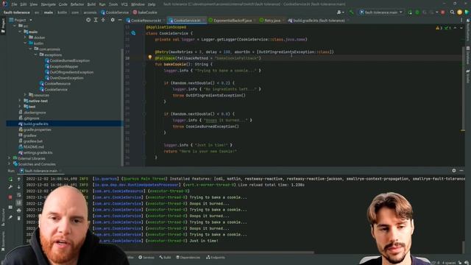The width and height of the screenshot is (471, 265).
Task: Click bakeCookie in the breadcrumb bar
Action: [145, 13]
